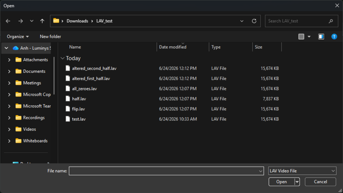Open previous locations dropdown in address bar

tap(242, 21)
